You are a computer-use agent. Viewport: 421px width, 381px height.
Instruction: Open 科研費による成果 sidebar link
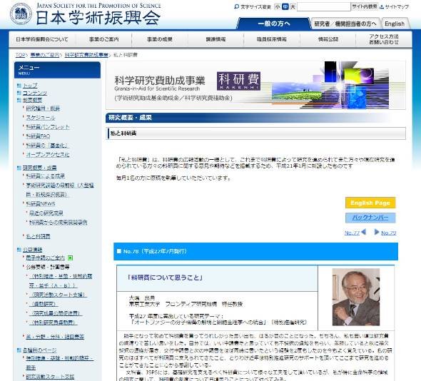click(45, 176)
